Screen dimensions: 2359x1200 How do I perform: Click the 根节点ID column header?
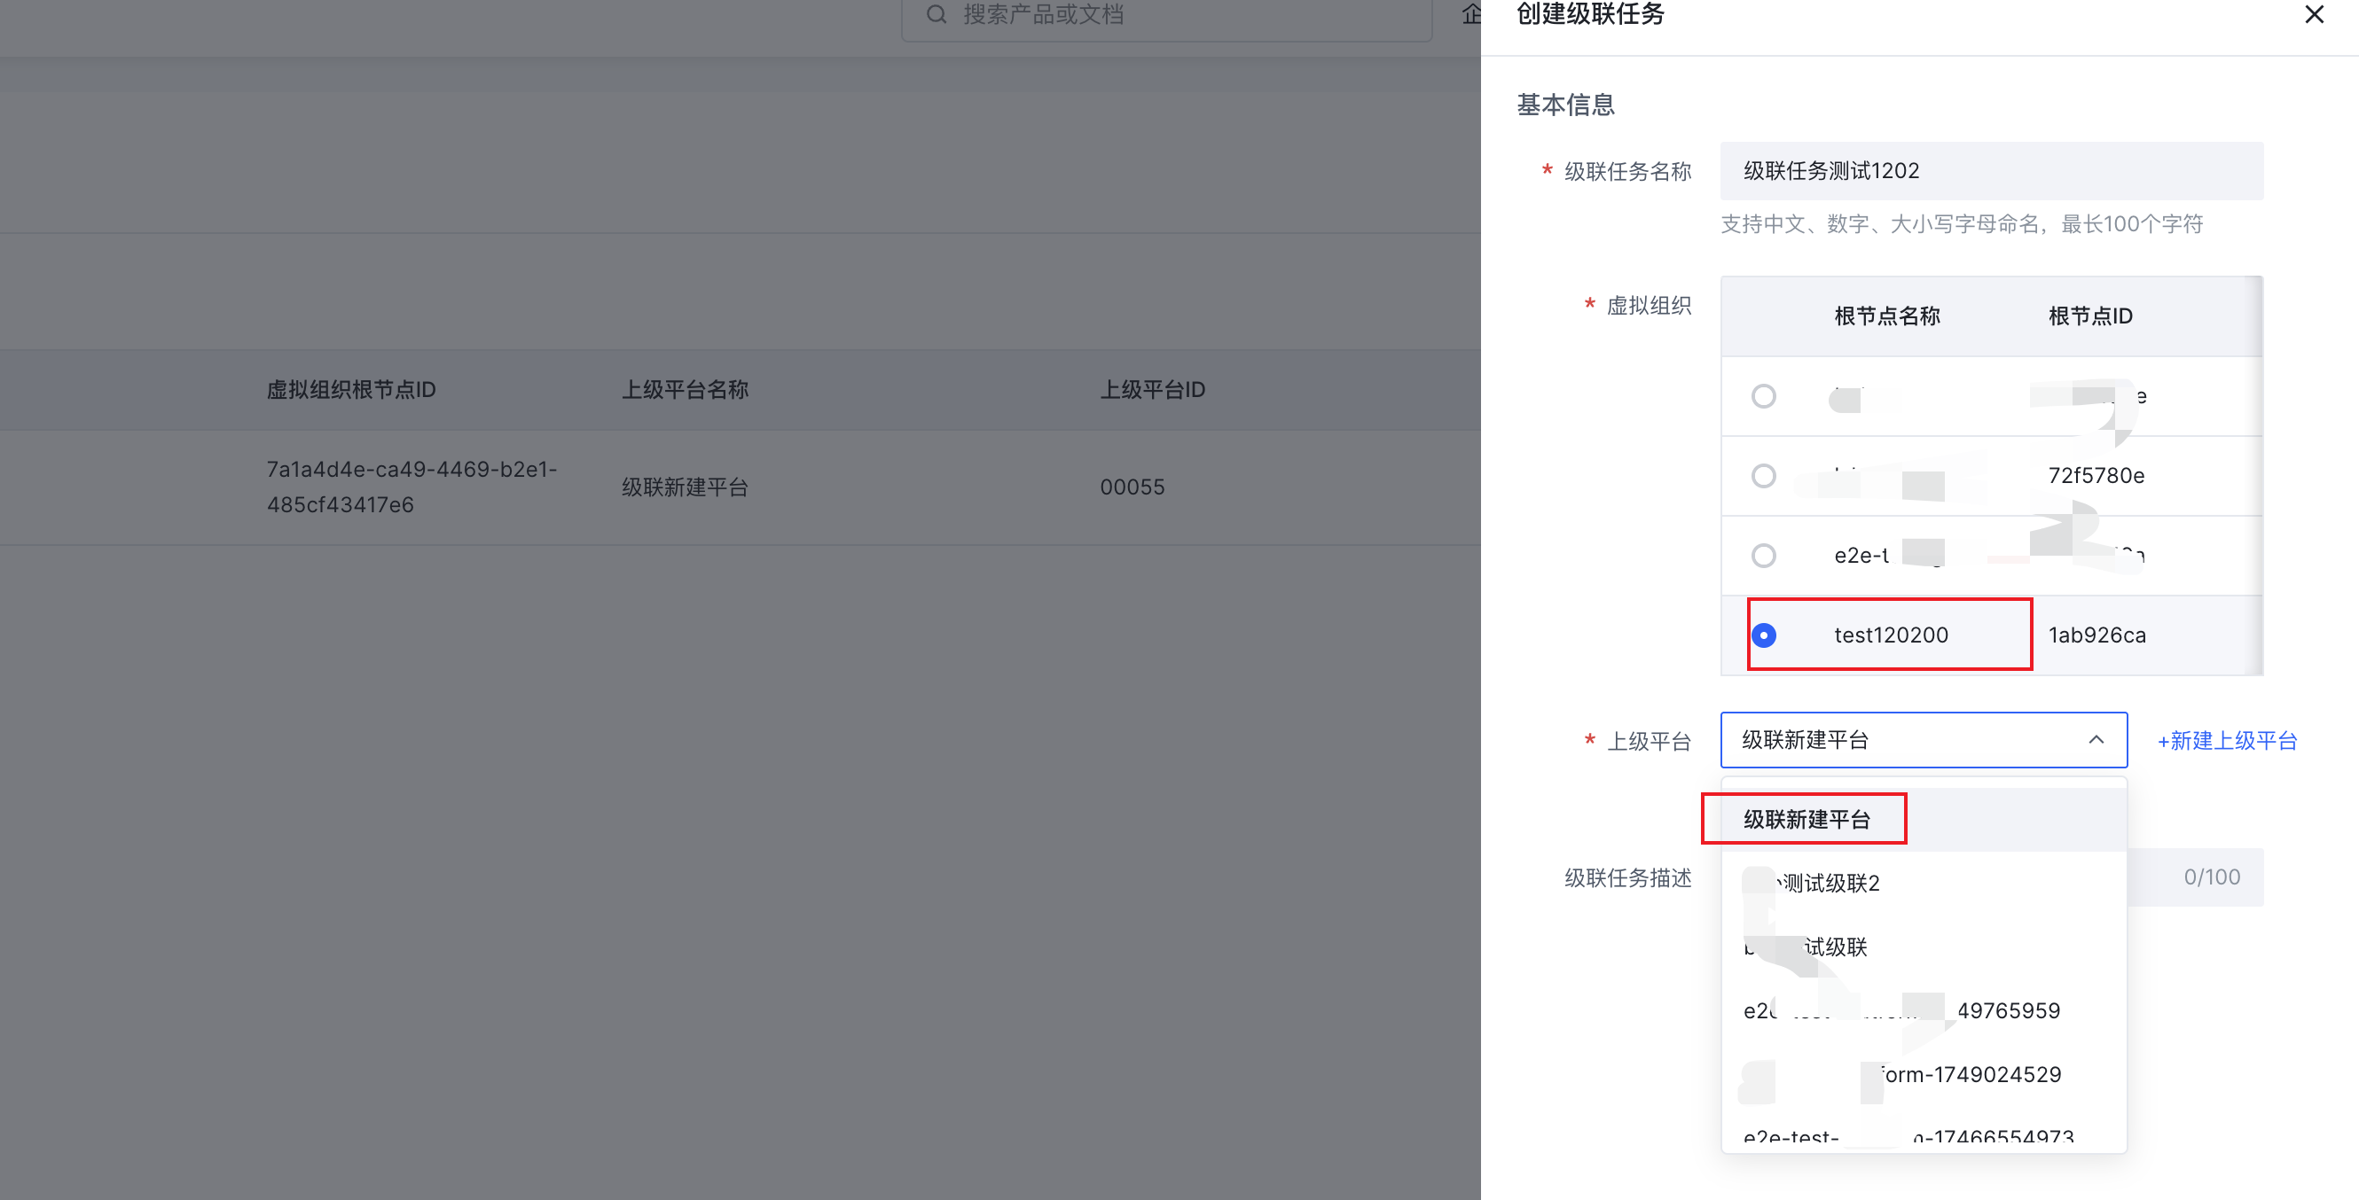pos(2089,316)
